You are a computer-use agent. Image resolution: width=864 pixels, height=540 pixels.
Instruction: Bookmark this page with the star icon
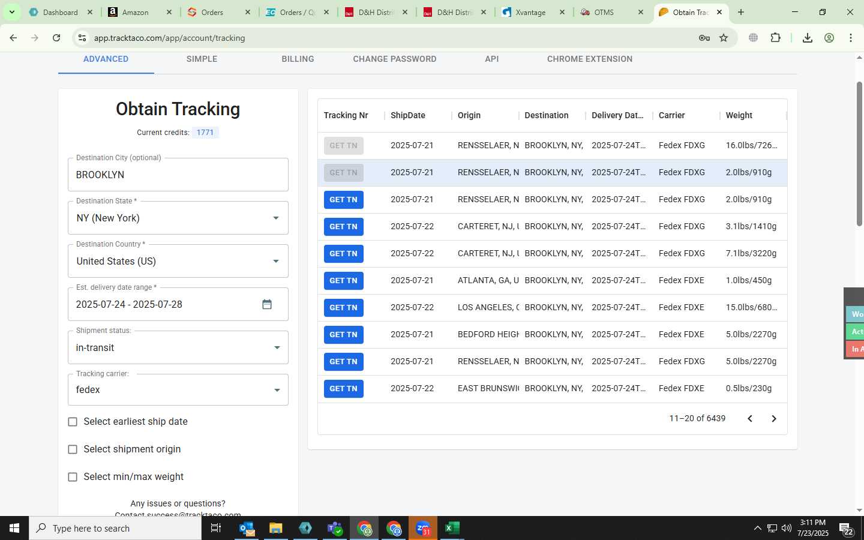724,38
